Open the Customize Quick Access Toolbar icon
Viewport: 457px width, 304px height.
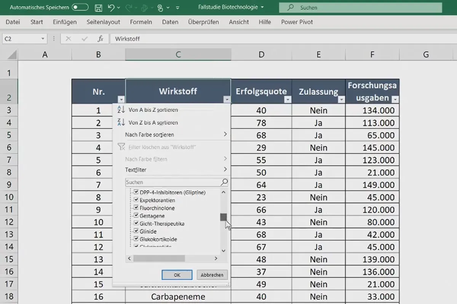[178, 8]
